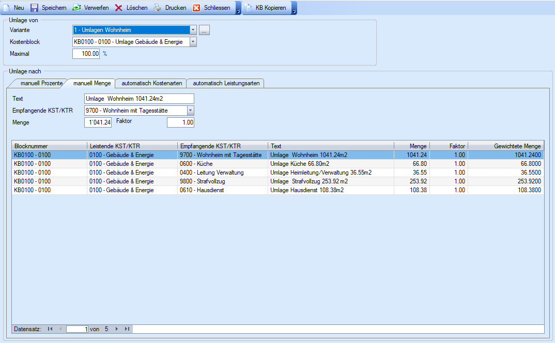Screen dimensions: 555x343
Task: Click Verwerfen to discard changes
Action: tap(96, 7)
